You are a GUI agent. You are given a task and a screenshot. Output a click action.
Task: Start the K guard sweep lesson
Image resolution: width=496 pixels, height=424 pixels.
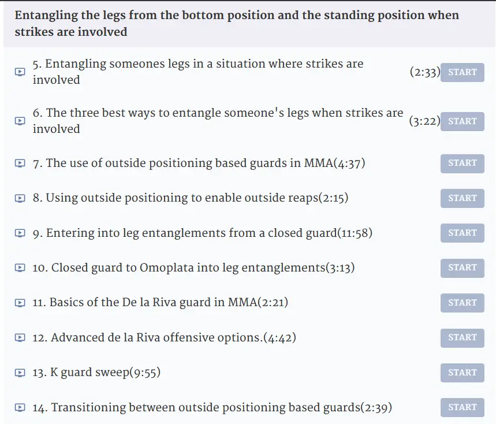[x=462, y=373]
